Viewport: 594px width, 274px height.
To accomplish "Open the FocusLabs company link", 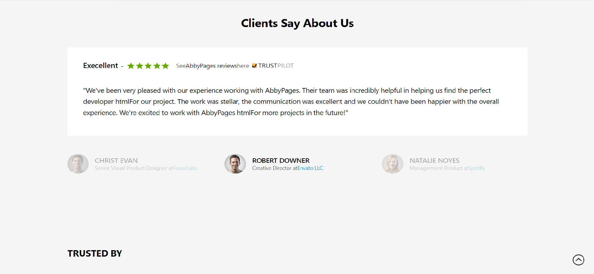I will coord(185,168).
